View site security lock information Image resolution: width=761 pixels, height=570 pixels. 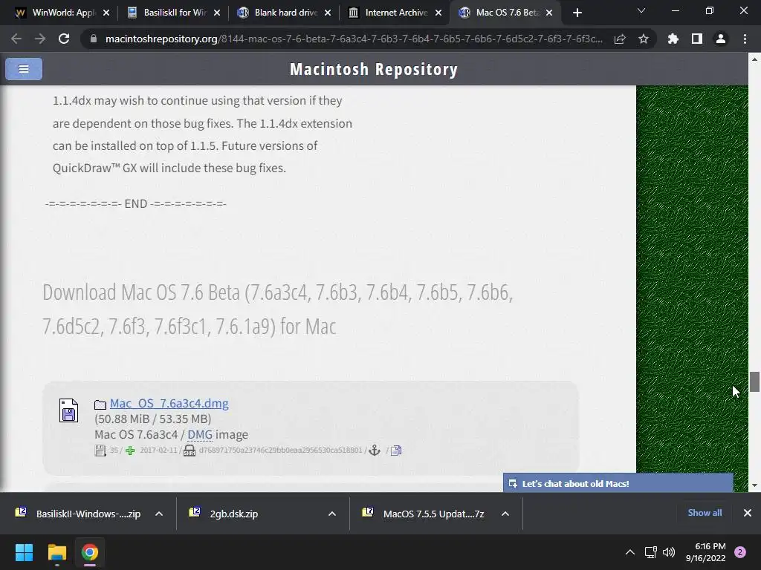pyautogui.click(x=94, y=39)
